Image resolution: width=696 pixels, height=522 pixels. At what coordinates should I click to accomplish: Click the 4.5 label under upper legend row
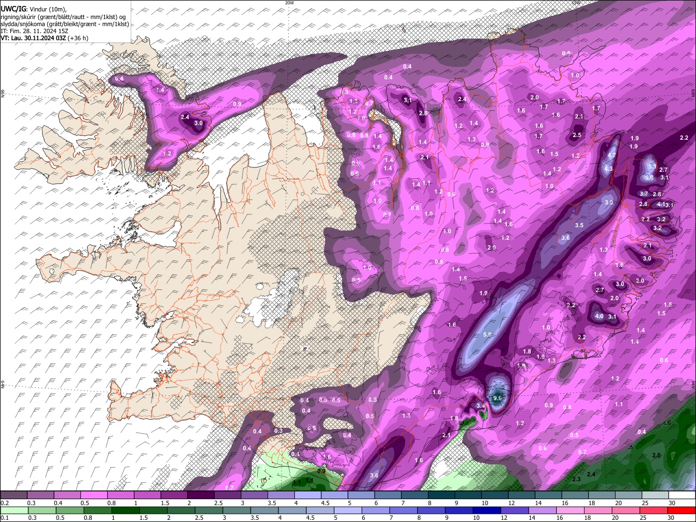326,503
